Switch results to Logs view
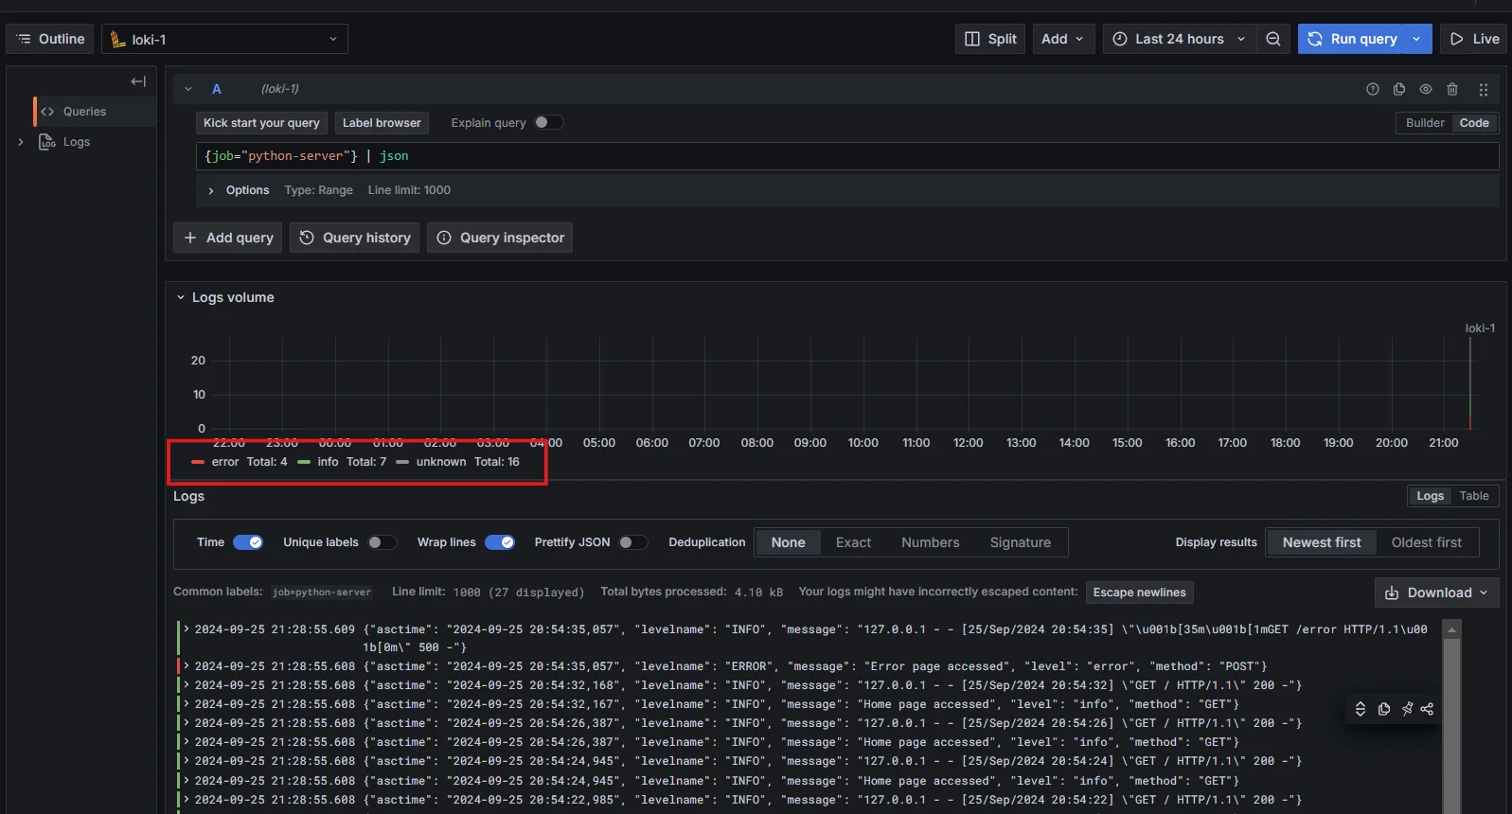 coord(1430,496)
